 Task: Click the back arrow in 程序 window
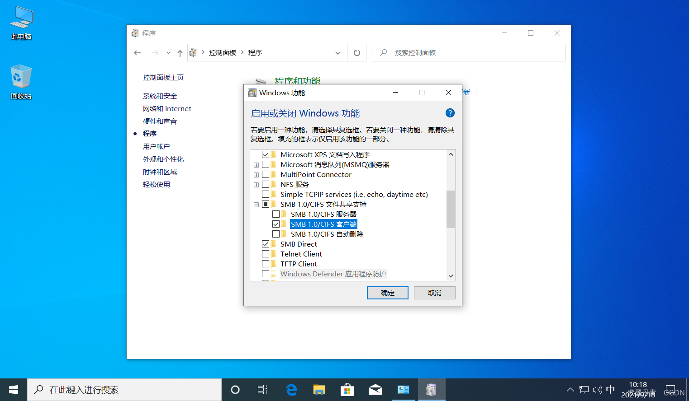tap(138, 53)
